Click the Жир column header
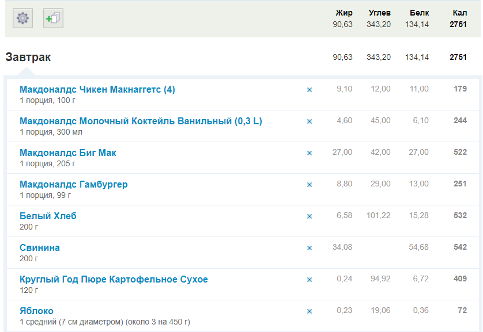 click(x=344, y=13)
